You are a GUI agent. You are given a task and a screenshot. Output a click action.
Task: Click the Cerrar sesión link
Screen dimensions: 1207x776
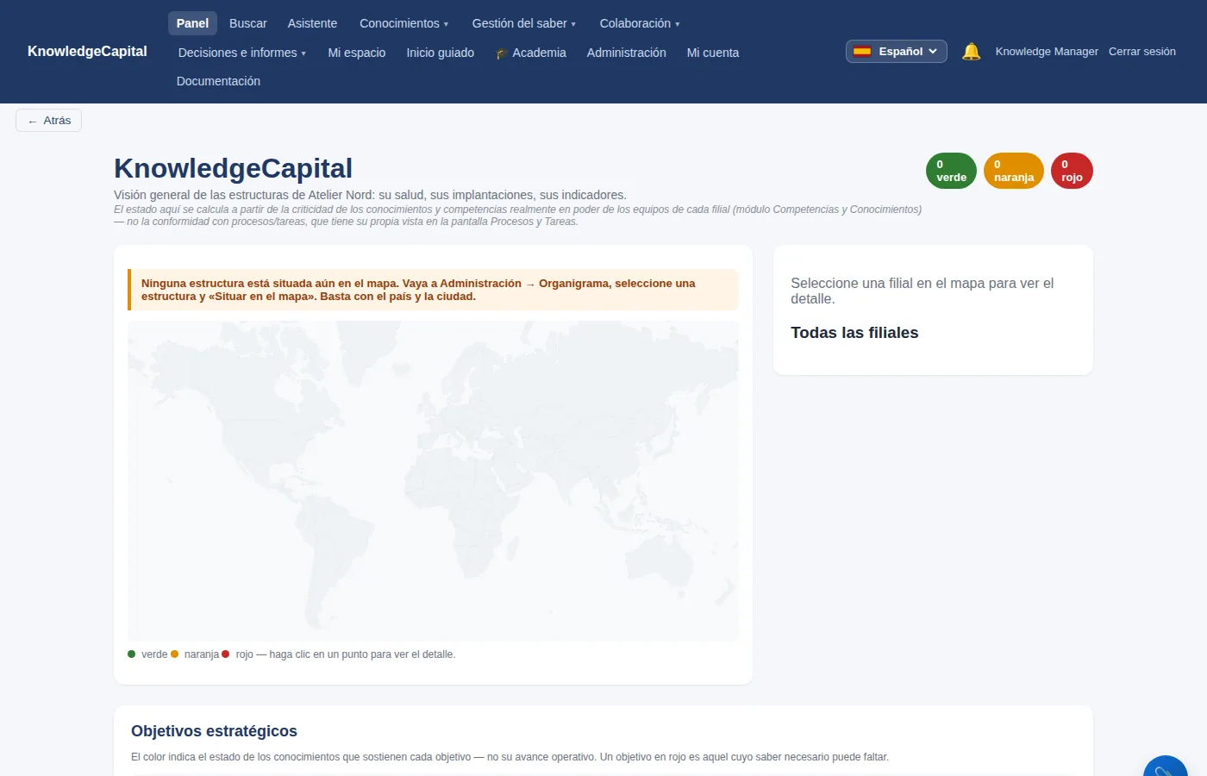point(1141,52)
